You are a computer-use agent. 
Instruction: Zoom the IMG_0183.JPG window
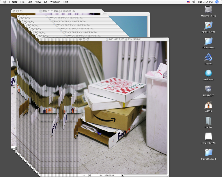coord(21,11)
